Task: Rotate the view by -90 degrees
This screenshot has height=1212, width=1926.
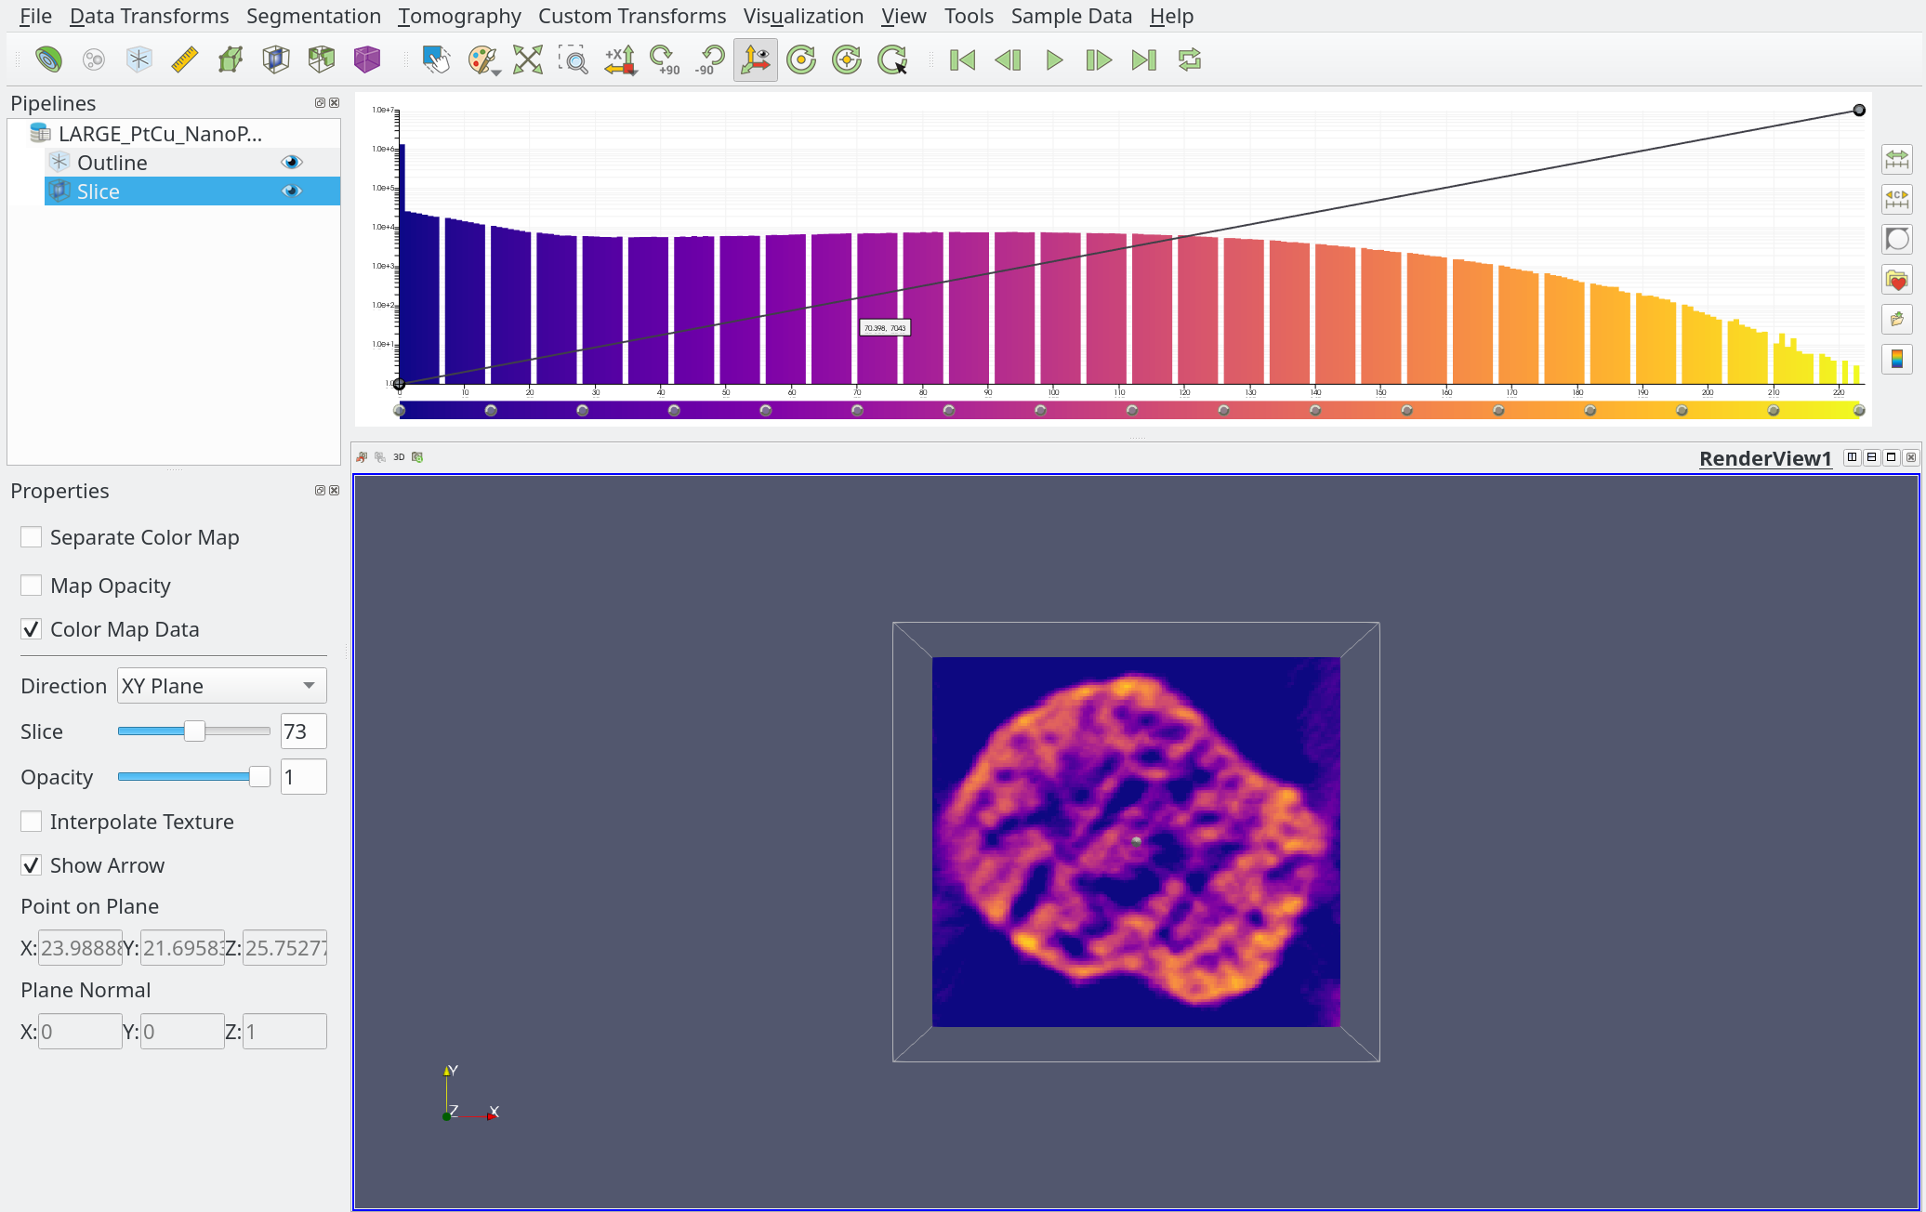Action: tap(710, 59)
